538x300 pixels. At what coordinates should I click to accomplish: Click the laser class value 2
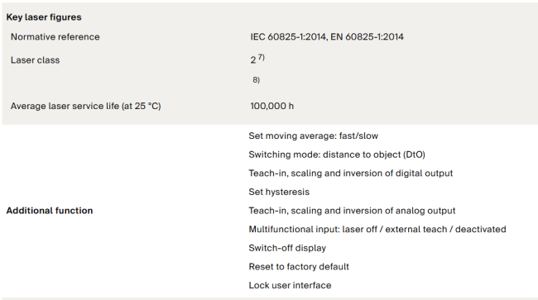[x=253, y=60]
